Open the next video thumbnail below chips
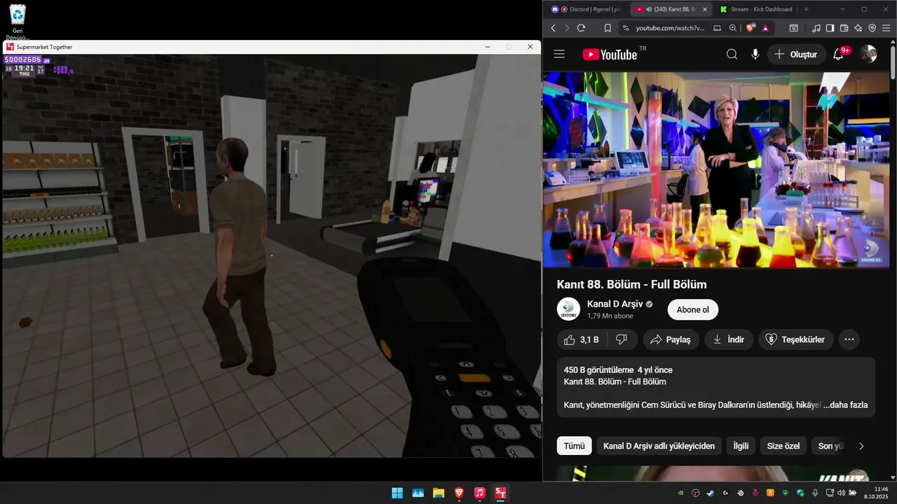 pyautogui.click(x=716, y=474)
